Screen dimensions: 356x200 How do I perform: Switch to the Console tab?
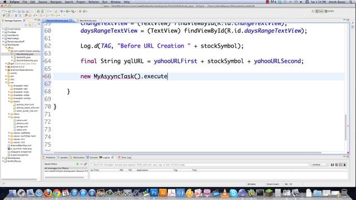[x=92, y=157]
